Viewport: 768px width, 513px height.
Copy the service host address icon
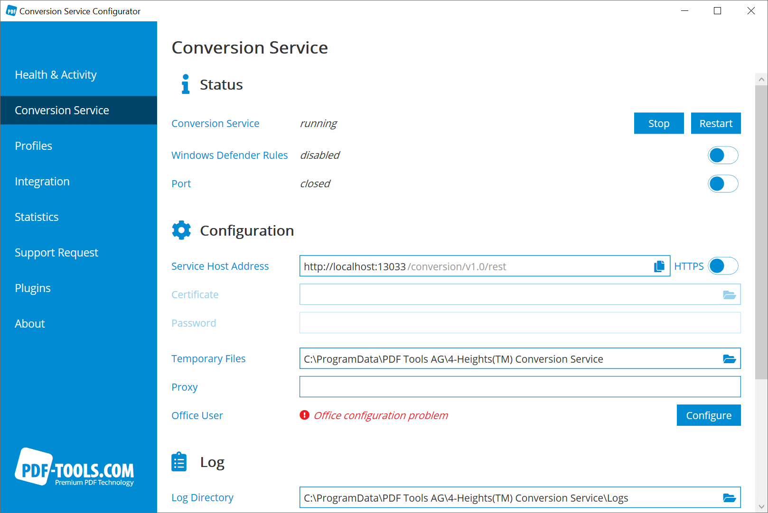(x=659, y=266)
